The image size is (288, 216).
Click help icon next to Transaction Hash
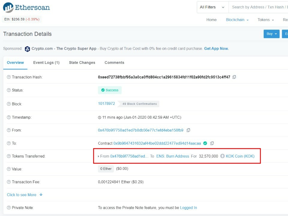click(x=9, y=77)
